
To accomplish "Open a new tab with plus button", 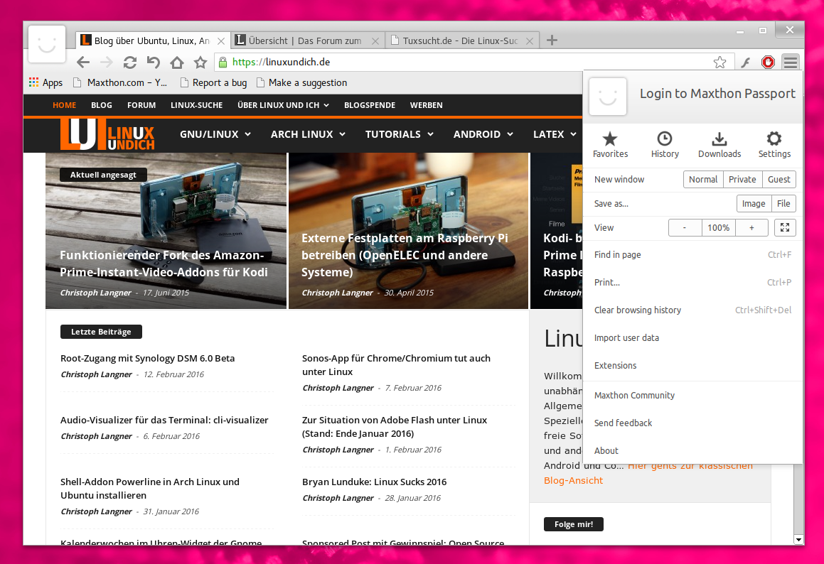I will pos(552,40).
